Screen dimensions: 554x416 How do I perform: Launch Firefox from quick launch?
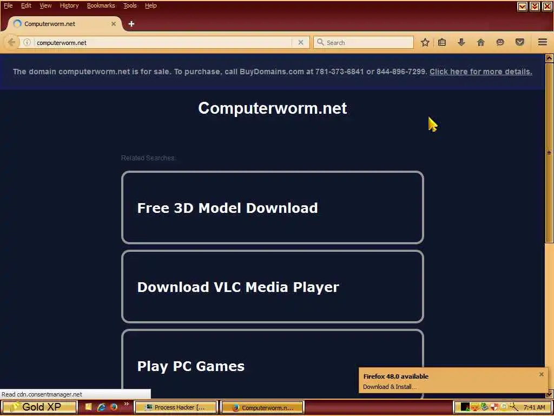[114, 407]
